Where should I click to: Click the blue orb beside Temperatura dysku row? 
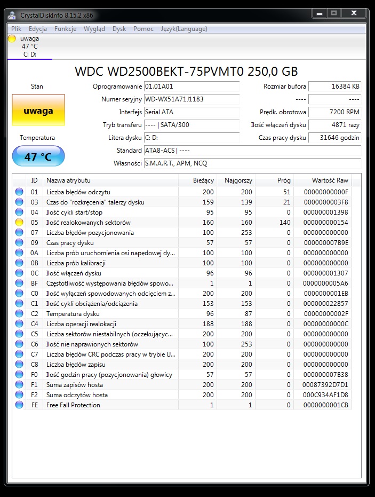pos(20,314)
